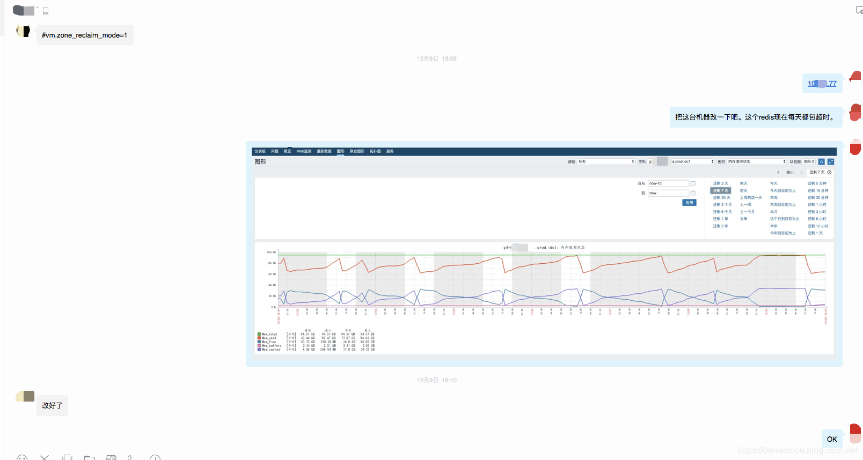Click the green Mem_total legend swatch
The width and height of the screenshot is (863, 460).
click(x=259, y=334)
